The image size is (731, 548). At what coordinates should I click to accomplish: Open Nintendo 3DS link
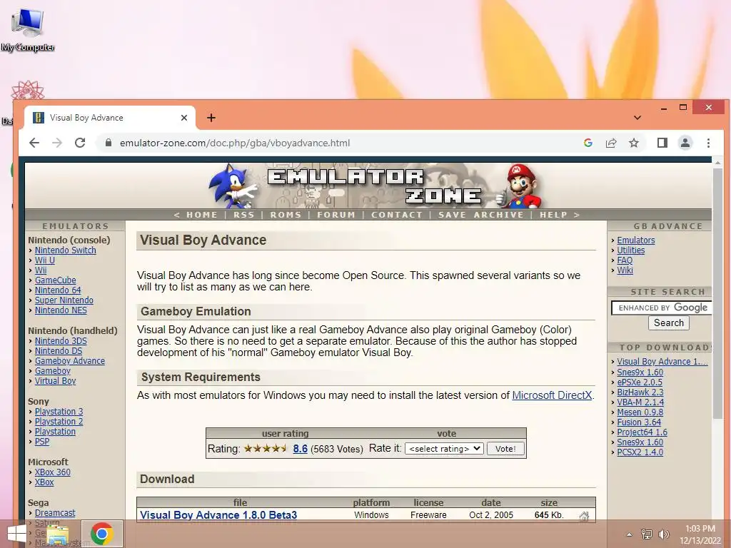click(61, 341)
